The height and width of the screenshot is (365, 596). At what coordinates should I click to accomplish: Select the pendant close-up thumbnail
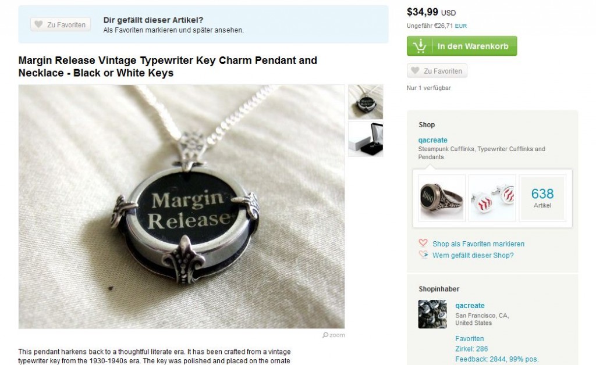(x=366, y=102)
